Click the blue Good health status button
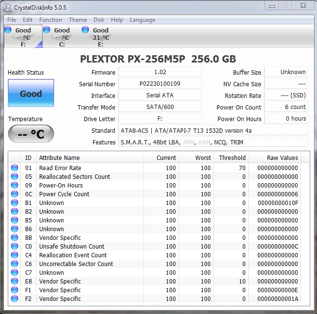This screenshot has height=314, width=317. (31, 94)
